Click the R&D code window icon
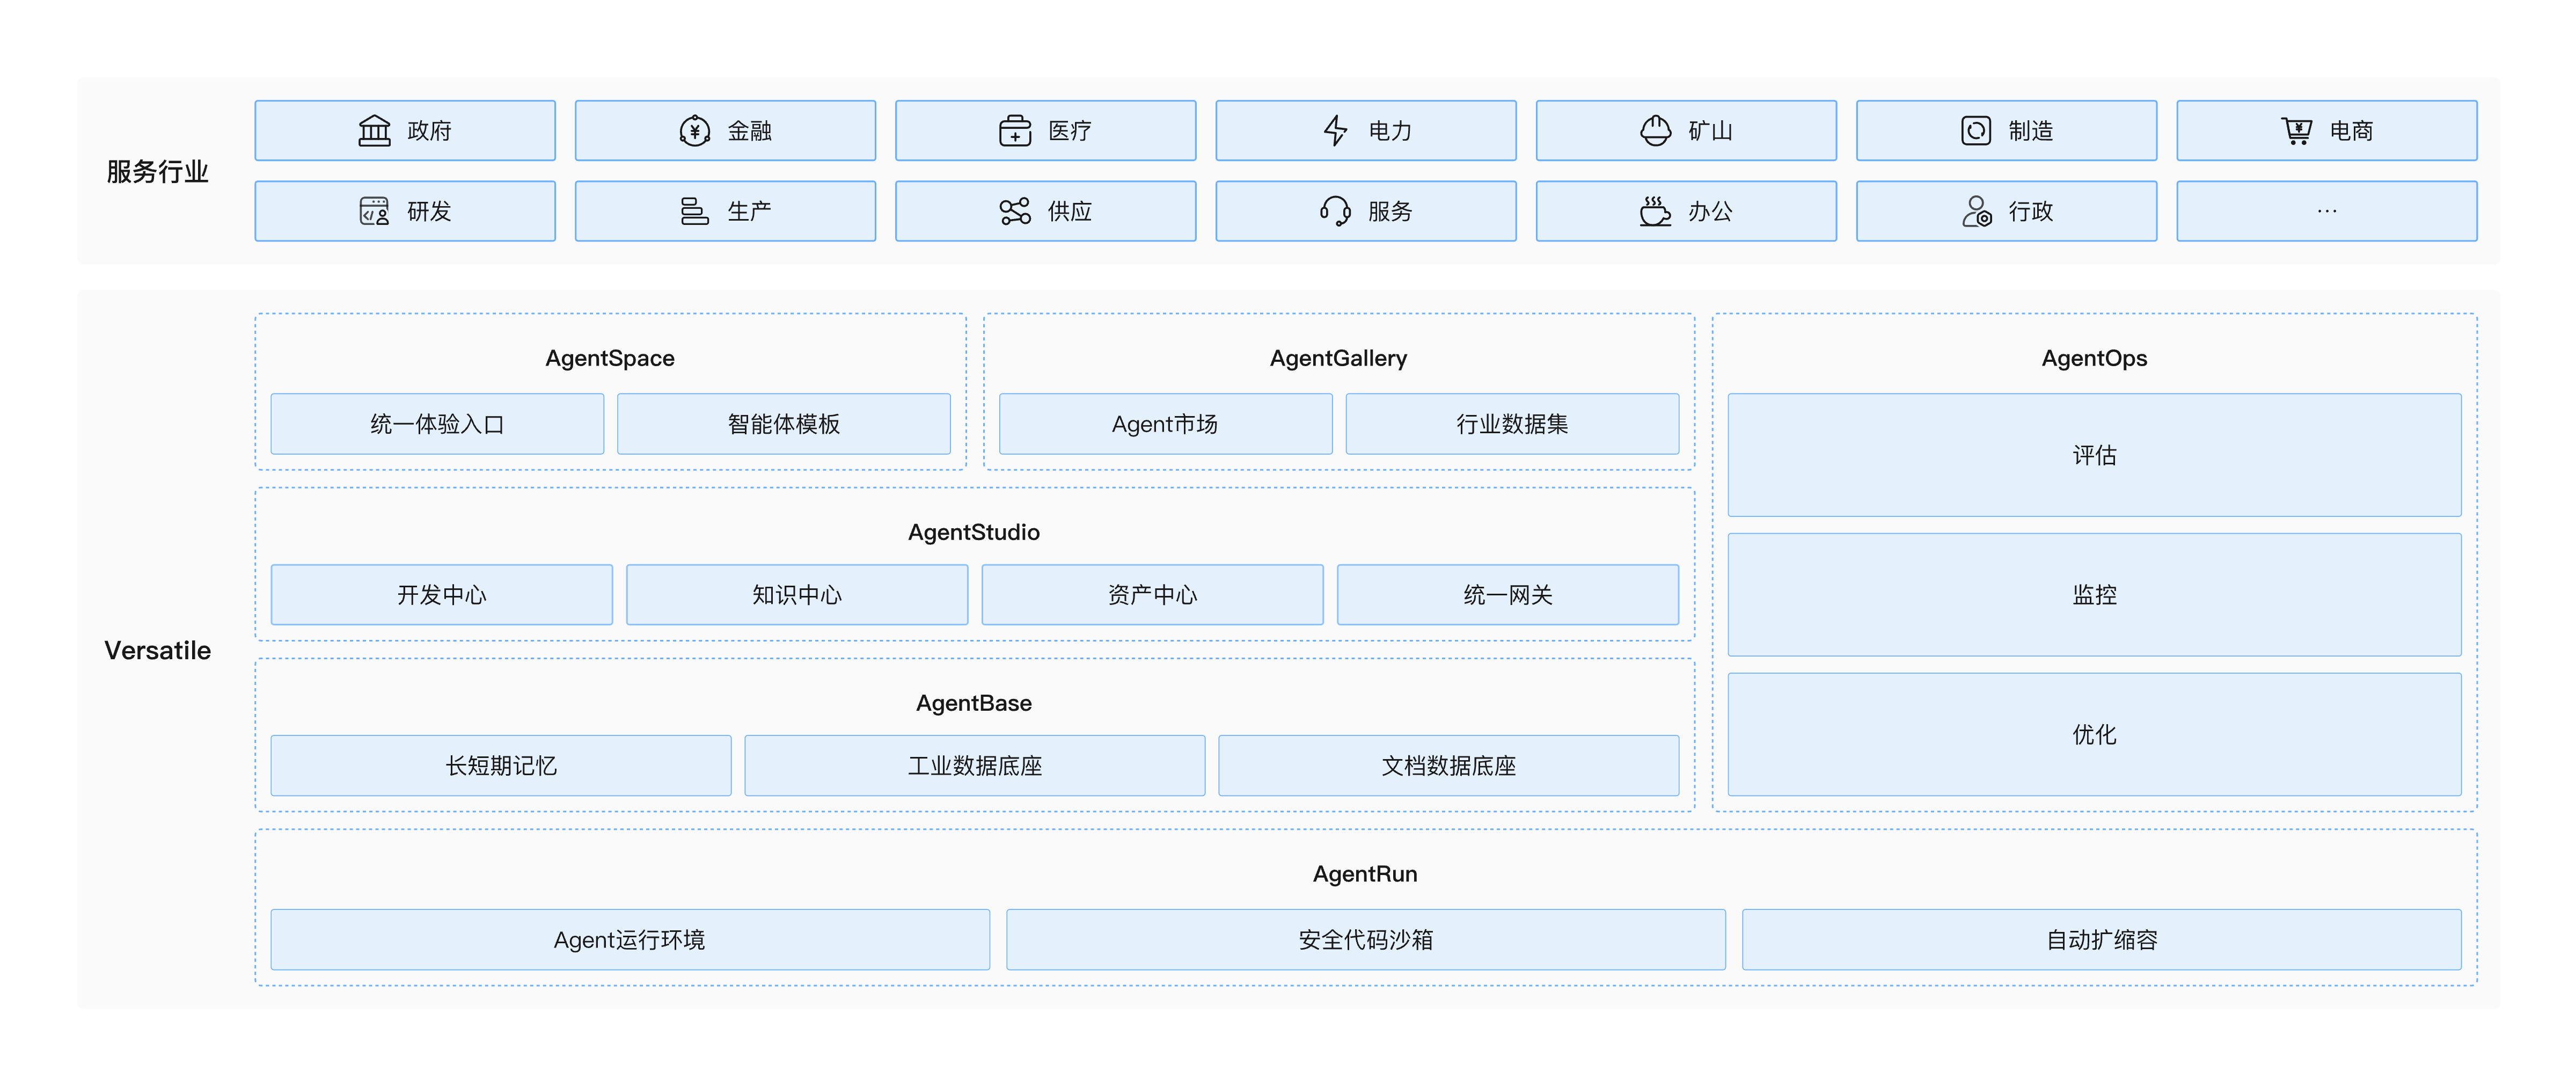Image resolution: width=2576 pixels, height=1086 pixels. pyautogui.click(x=374, y=211)
